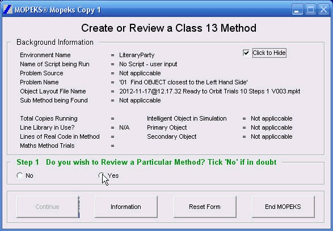
Task: Click the 'Create or Review a Class 13 Method' heading
Action: (169, 28)
